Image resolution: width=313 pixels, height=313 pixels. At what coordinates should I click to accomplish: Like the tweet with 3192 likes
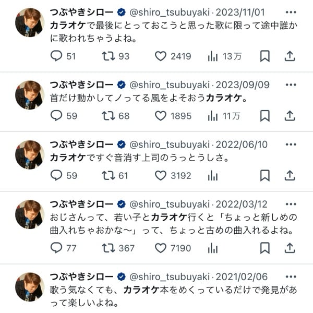pyautogui.click(x=161, y=176)
